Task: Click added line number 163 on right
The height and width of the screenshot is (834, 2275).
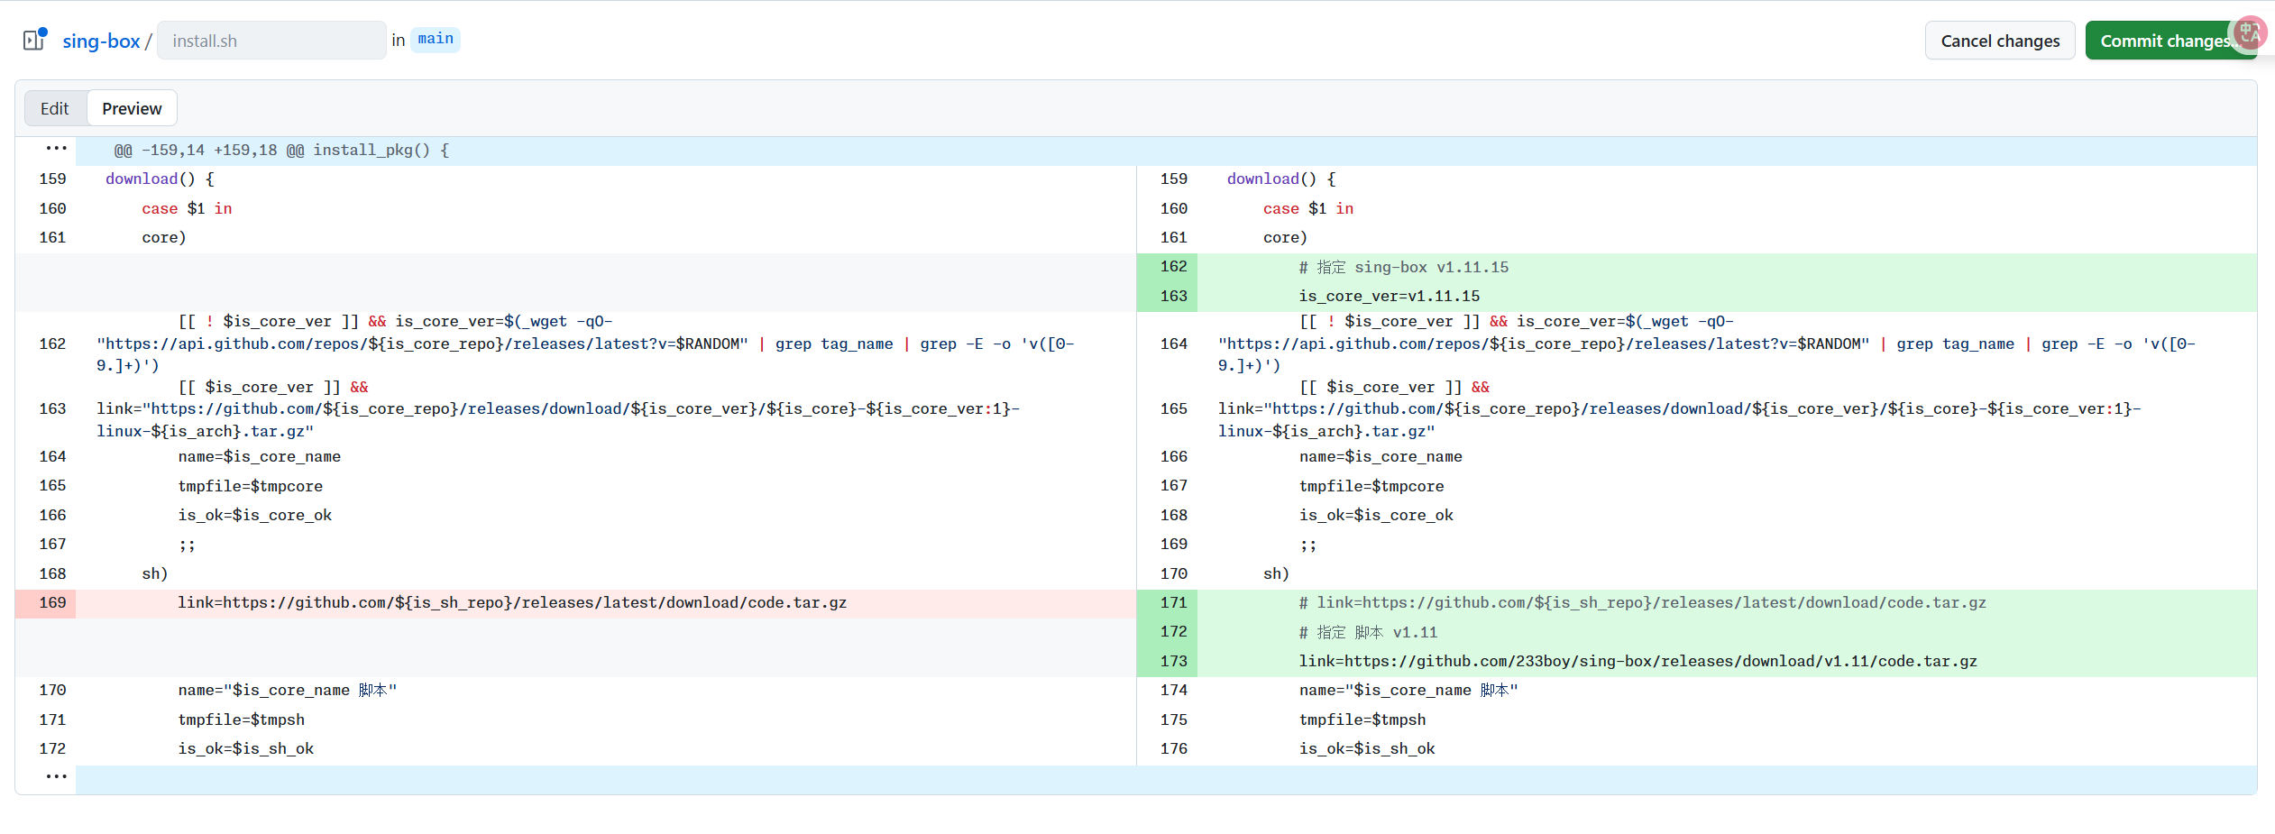Action: coord(1173,297)
